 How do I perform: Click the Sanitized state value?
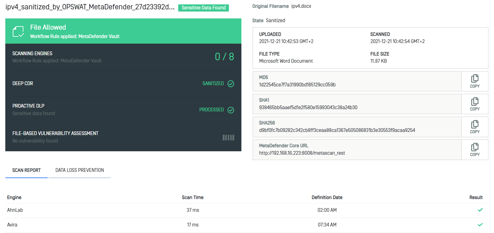click(275, 21)
